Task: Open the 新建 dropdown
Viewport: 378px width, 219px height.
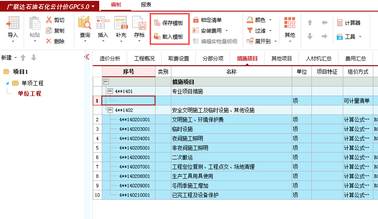Action: tap(15, 58)
